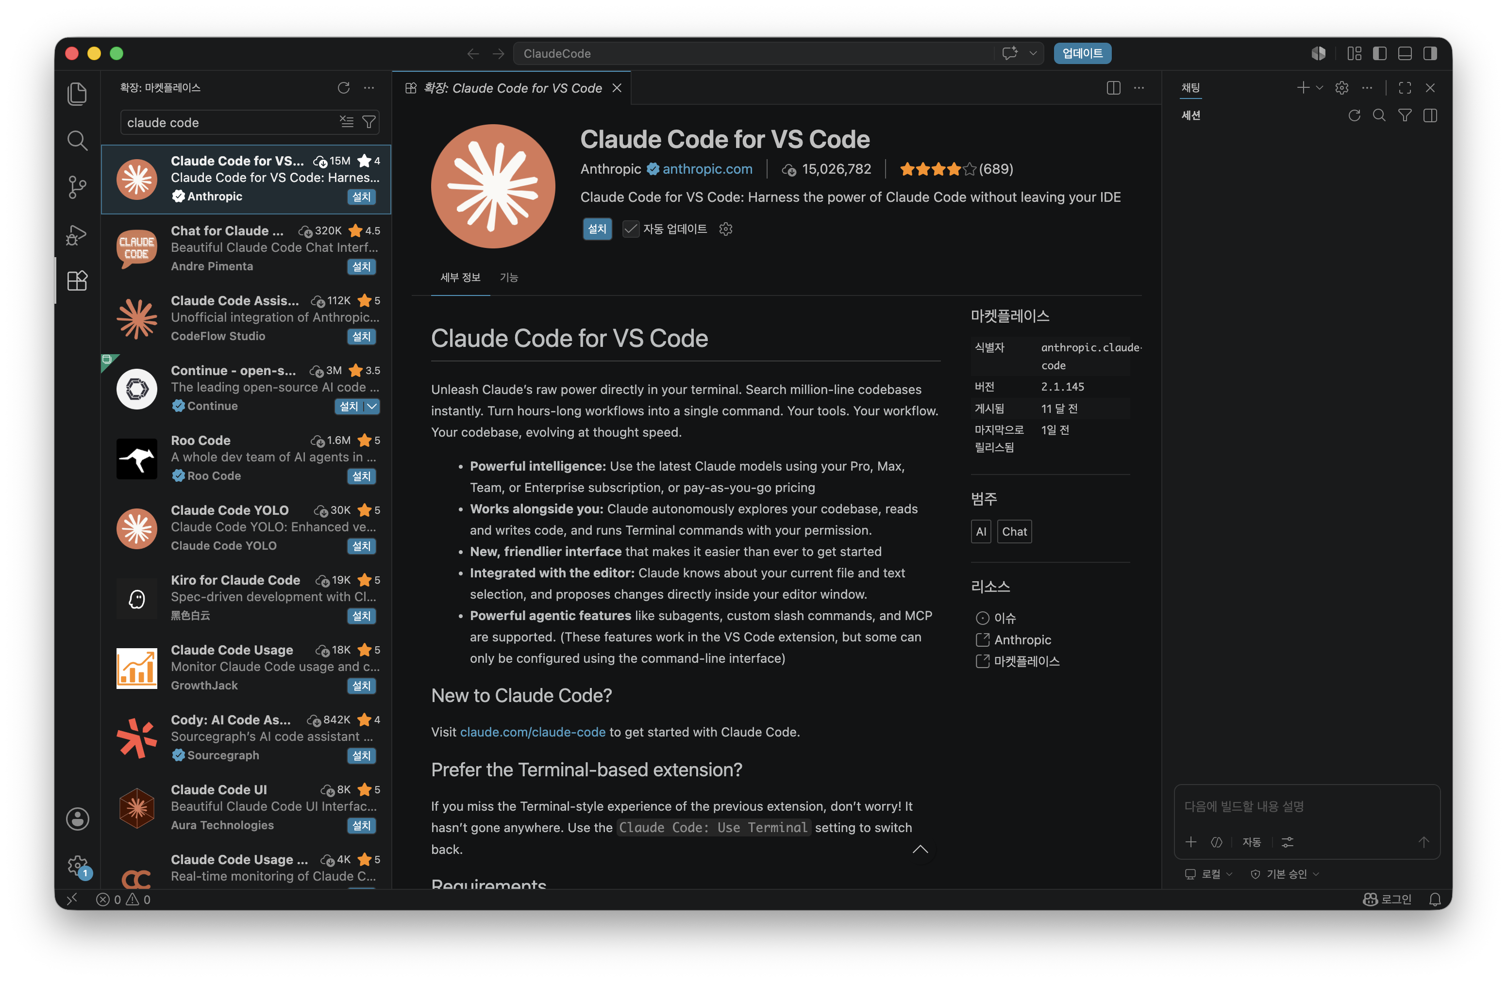This screenshot has width=1507, height=982.
Task: Open the 로컬 session target dropdown
Action: tap(1209, 874)
